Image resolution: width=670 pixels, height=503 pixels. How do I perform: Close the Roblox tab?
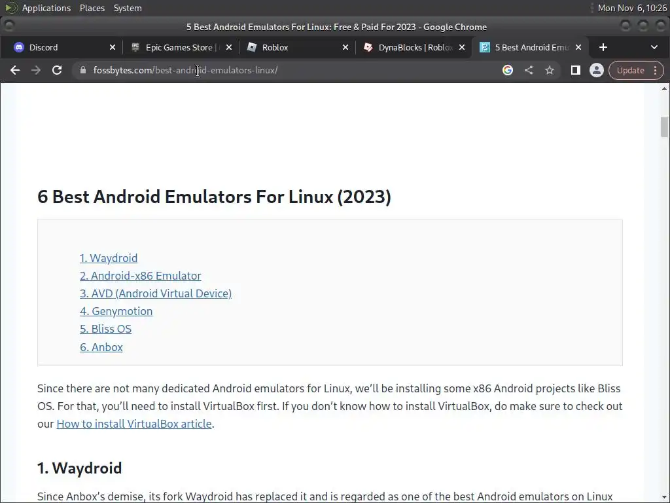pyautogui.click(x=345, y=47)
